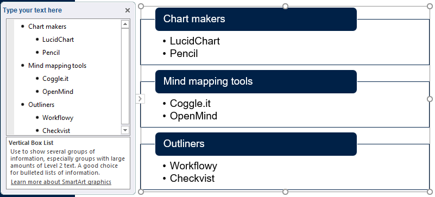Click the text pane scroll up arrow
Screen dimensions: 435x197
pyautogui.click(x=125, y=24)
